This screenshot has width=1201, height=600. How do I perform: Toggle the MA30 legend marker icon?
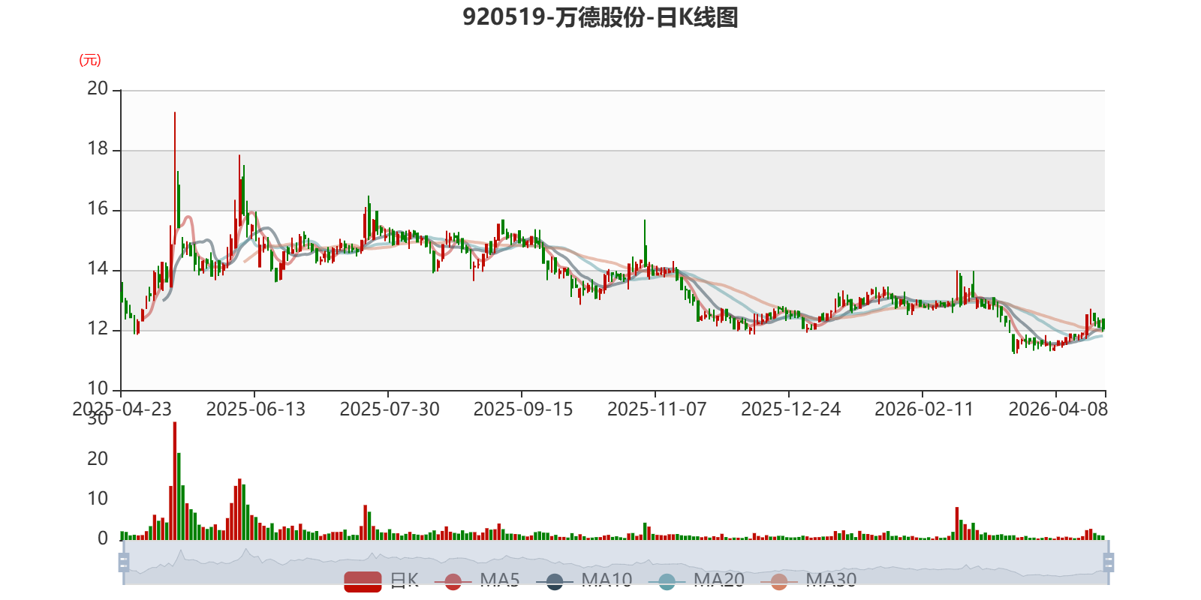tap(779, 581)
